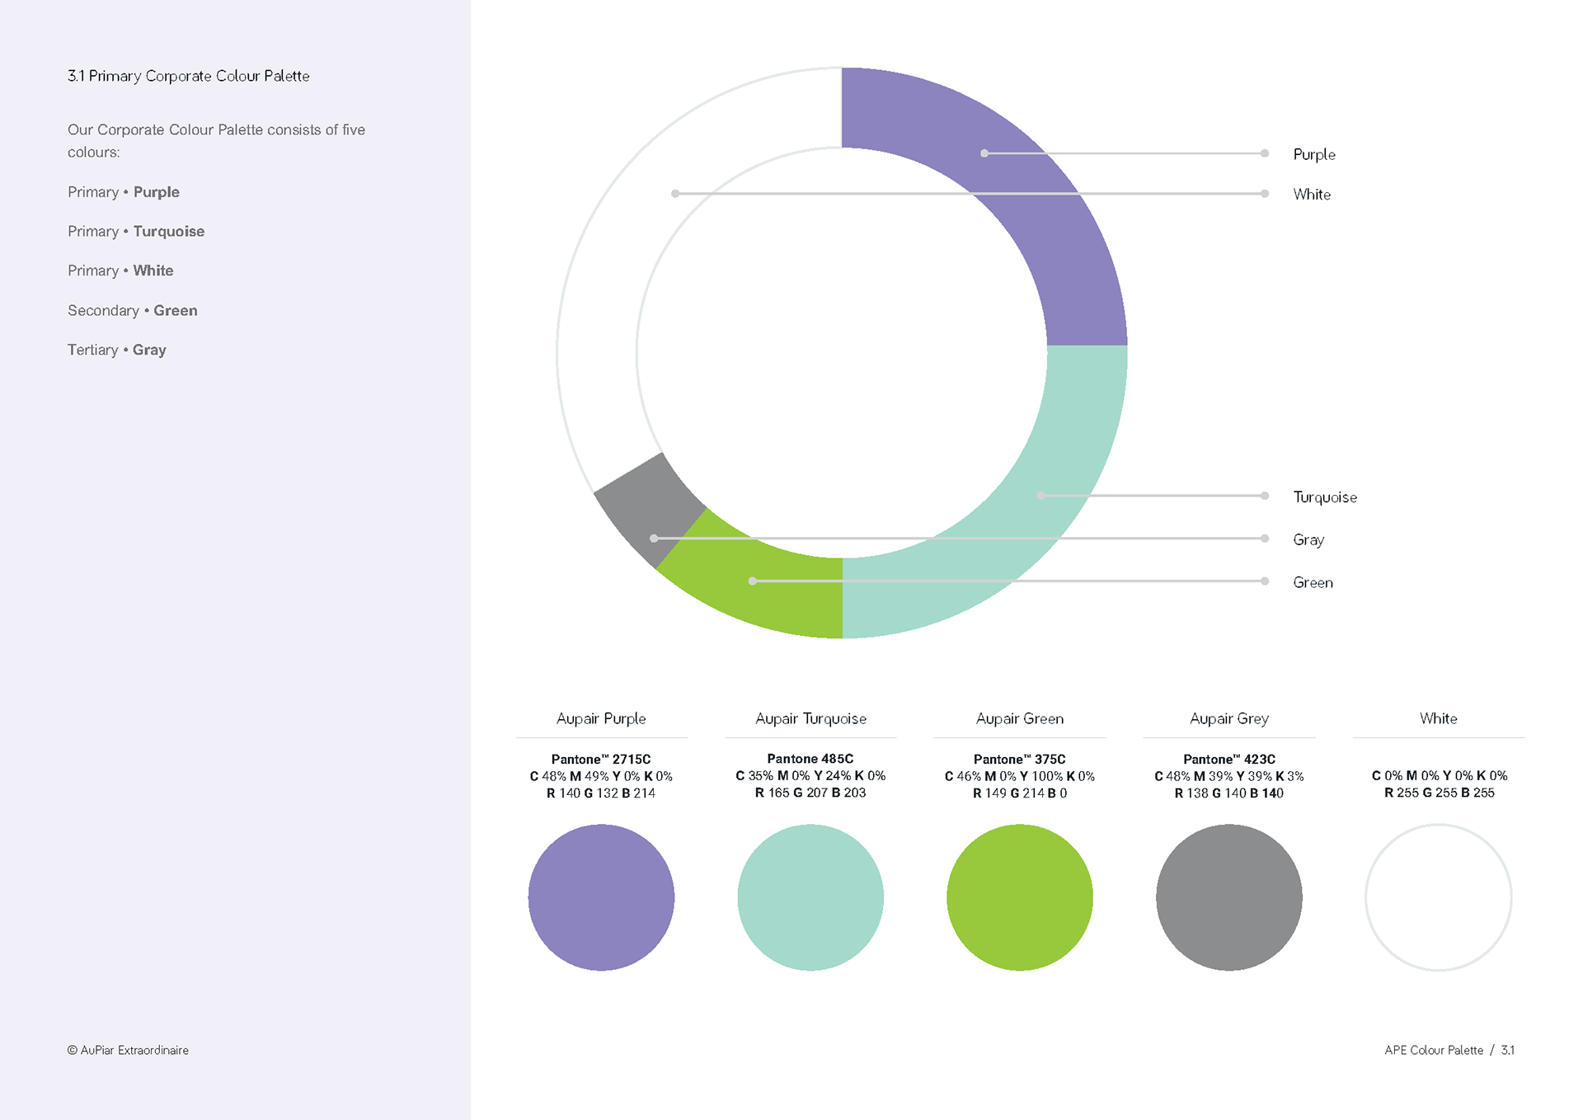Image resolution: width=1583 pixels, height=1120 pixels.
Task: Click the 'R 140 G 132 B 214' value
Action: [601, 793]
